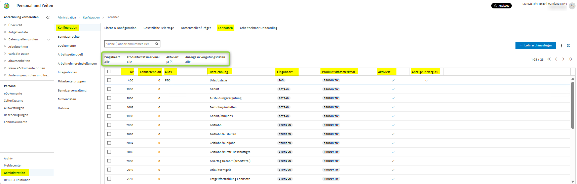This screenshot has height=184, width=577.
Task: Open Arbeitszeitmodell in configuration menu
Action: click(70, 54)
